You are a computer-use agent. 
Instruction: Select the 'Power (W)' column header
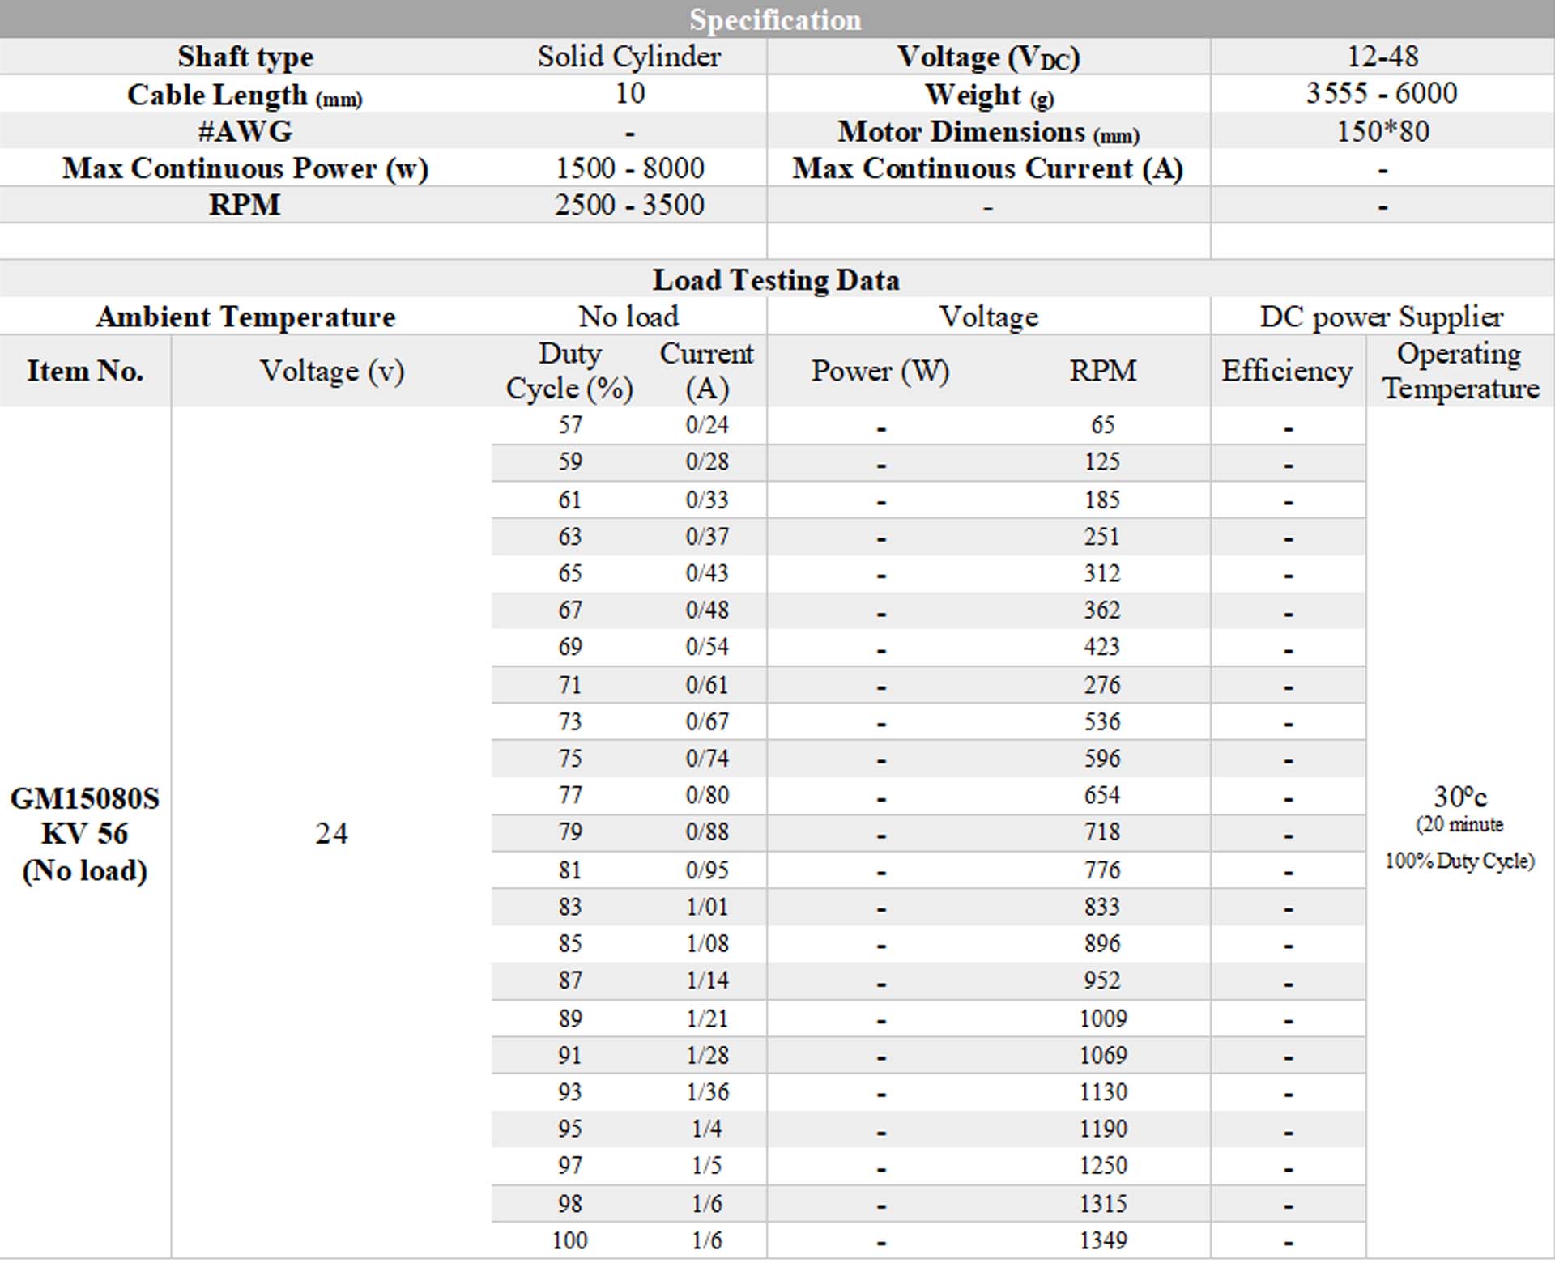click(x=880, y=371)
